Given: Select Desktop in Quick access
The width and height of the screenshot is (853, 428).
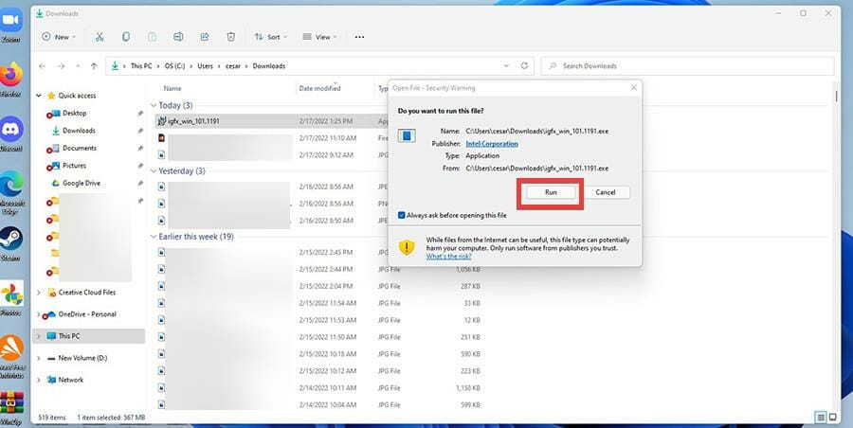Looking at the screenshot, I should click(x=74, y=113).
